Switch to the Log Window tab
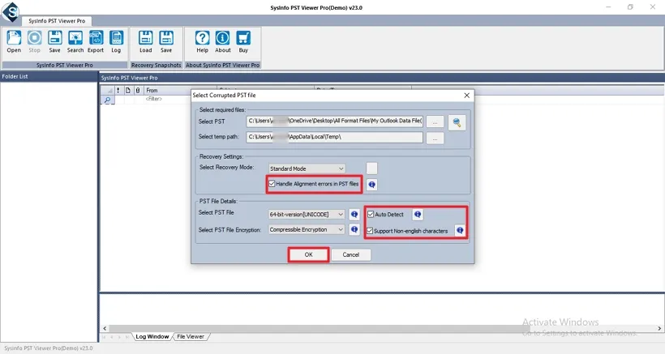The image size is (665, 354). click(x=152, y=337)
